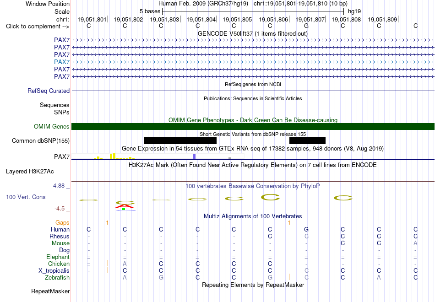Click the 4.88 PhyloP upper axis value
This screenshot has height=302, width=435.
(x=59, y=186)
